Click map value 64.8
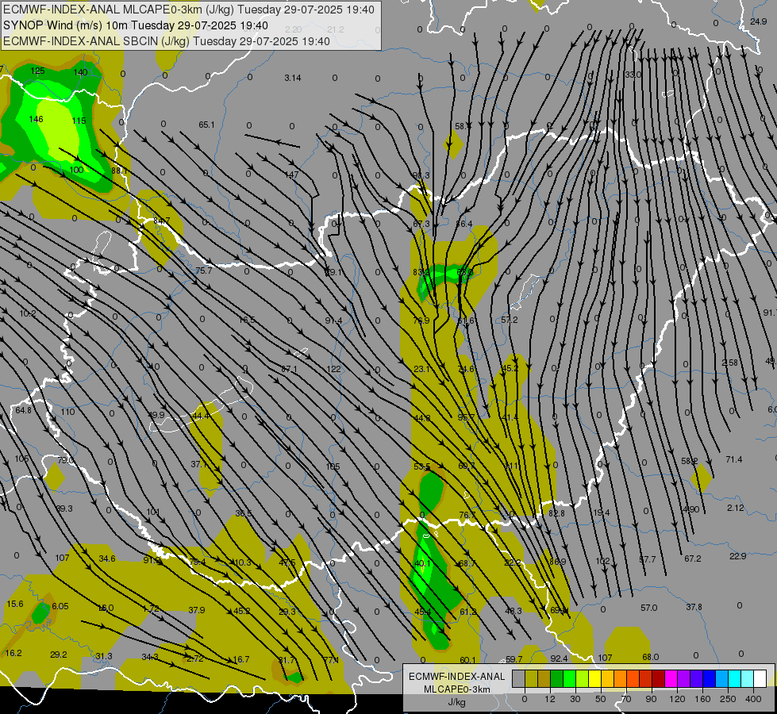 [23, 410]
